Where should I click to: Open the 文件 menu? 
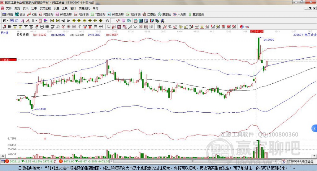click(9, 8)
